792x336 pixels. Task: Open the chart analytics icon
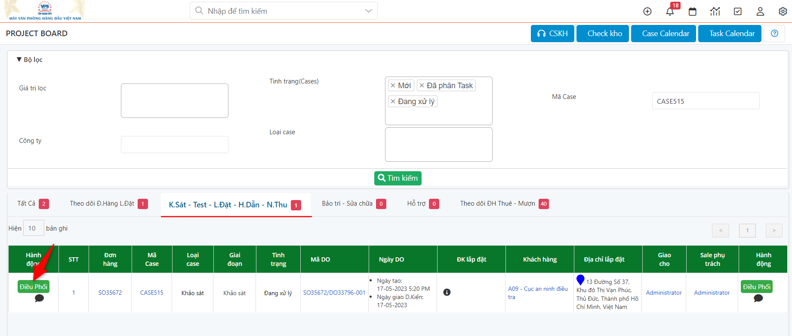(x=715, y=12)
